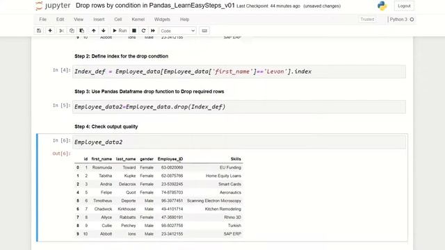Click into the Employee_data.drop code cell
The width and height of the screenshot is (445, 250).
[239, 107]
